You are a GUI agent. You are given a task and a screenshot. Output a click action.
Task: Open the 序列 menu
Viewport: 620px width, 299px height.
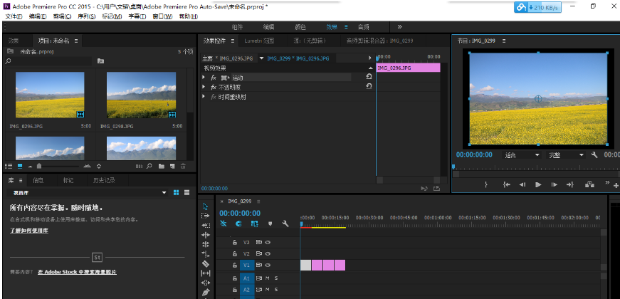point(87,16)
